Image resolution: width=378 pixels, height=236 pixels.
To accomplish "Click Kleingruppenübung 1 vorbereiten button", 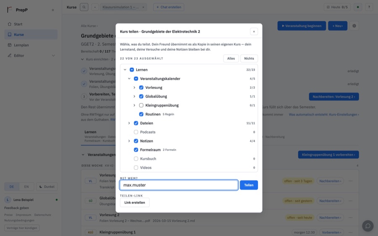I will [328, 155].
